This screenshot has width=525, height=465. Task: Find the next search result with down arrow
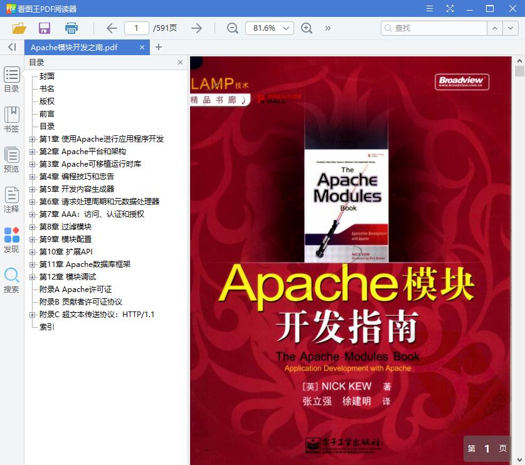coord(511,28)
